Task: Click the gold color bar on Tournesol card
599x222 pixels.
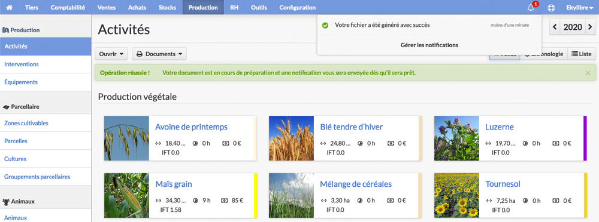Action: pos(585,195)
